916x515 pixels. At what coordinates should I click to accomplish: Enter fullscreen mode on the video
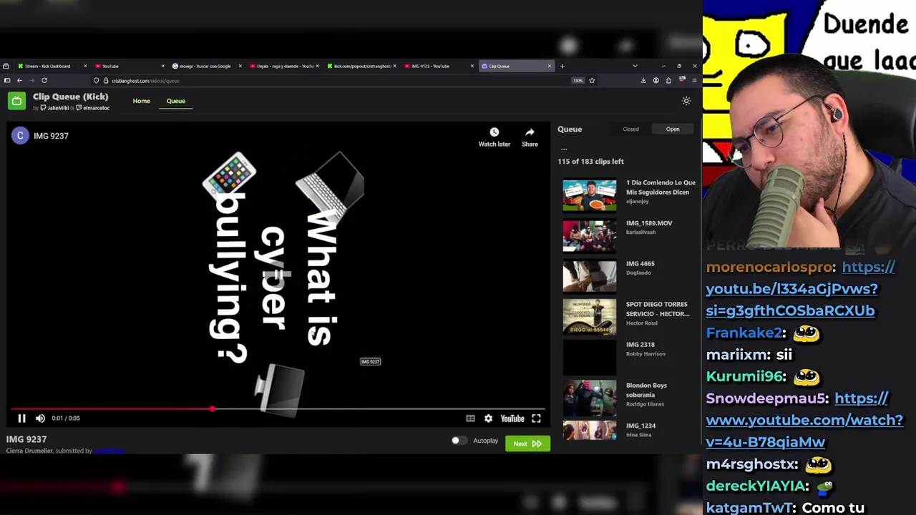(x=536, y=418)
